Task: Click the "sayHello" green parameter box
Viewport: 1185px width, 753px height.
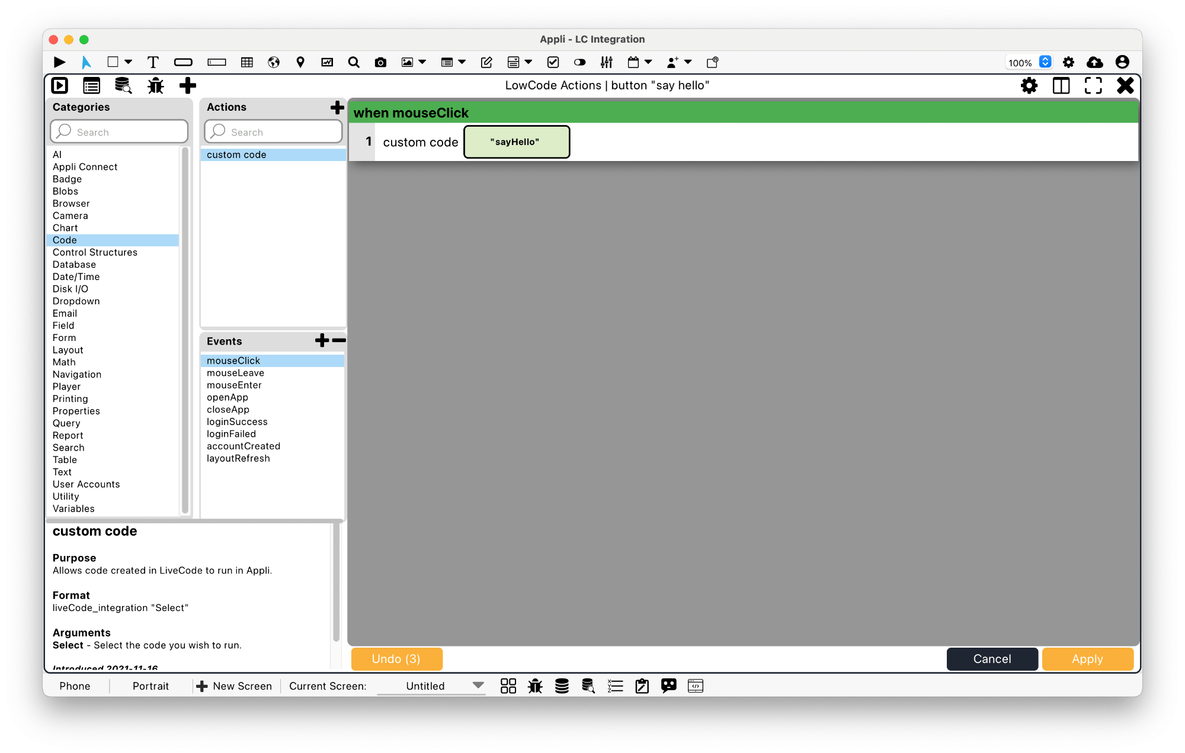Action: tap(516, 142)
